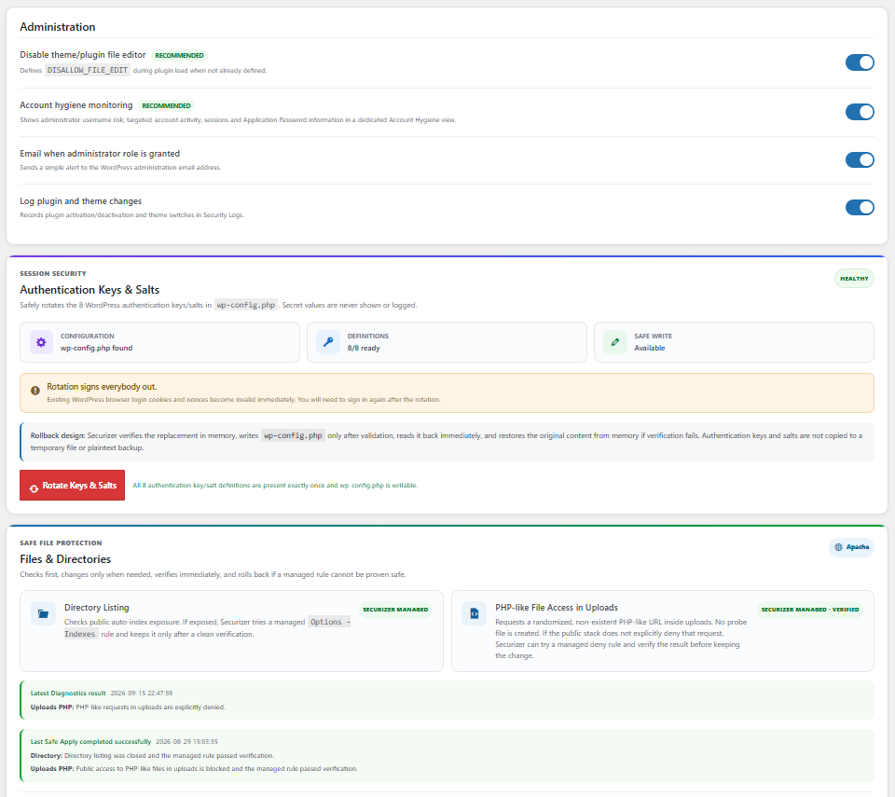Click the 'Options -' code snippet
895x797 pixels.
[330, 622]
